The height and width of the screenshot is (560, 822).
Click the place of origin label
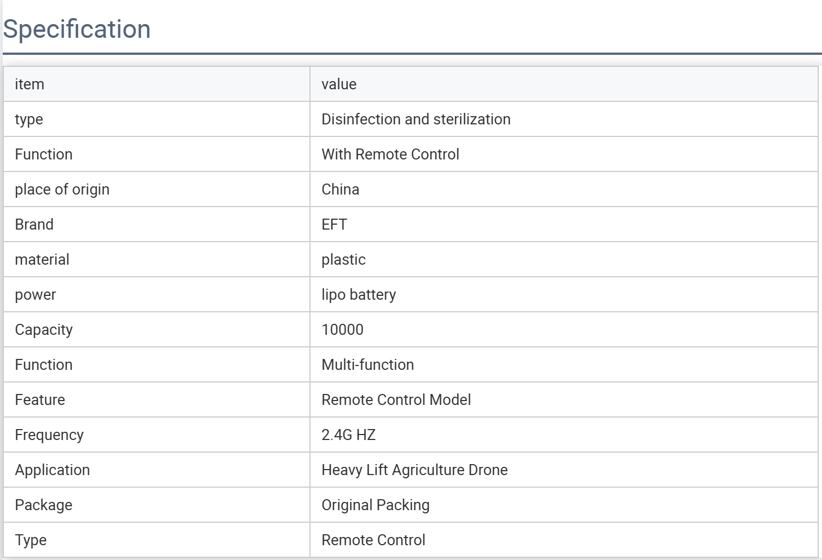pyautogui.click(x=62, y=189)
